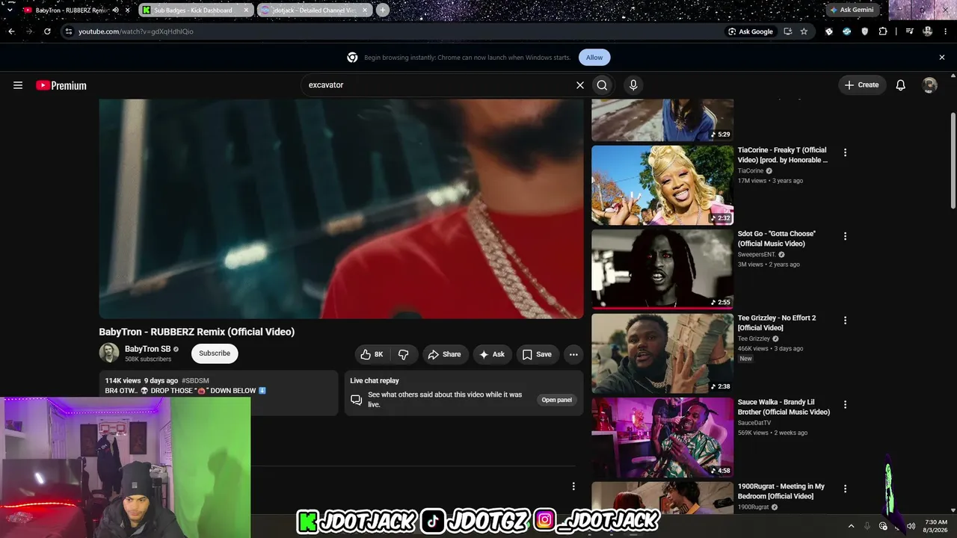The width and height of the screenshot is (957, 538).
Task: Open the taskbar clock showing 7:30 AM
Action: (x=936, y=526)
